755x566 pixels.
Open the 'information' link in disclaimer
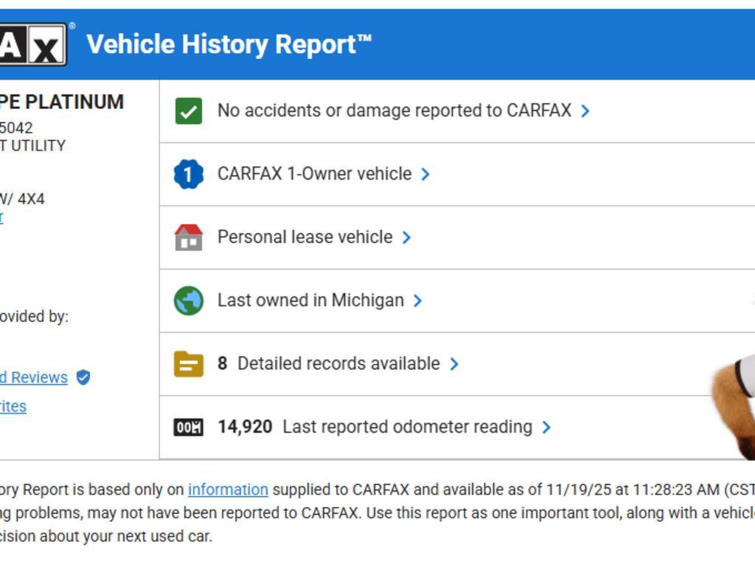pyautogui.click(x=228, y=489)
